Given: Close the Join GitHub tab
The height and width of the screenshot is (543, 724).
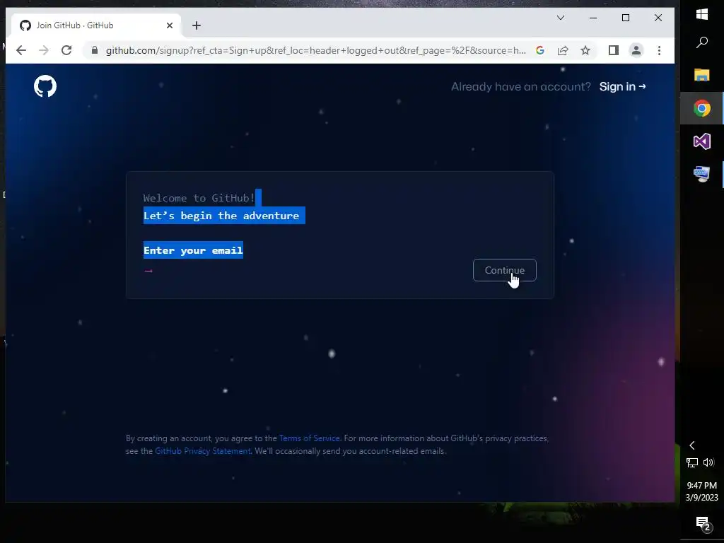Looking at the screenshot, I should [170, 25].
